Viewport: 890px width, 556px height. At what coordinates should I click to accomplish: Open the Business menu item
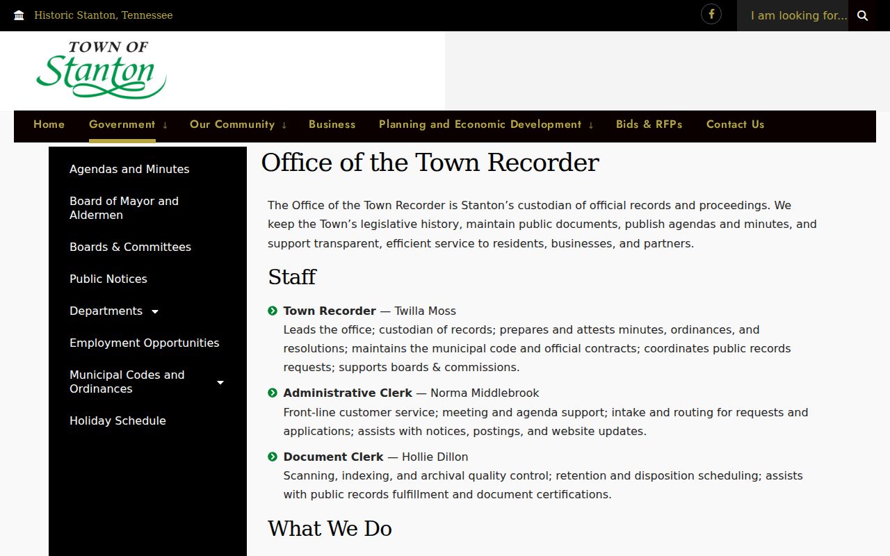(332, 124)
